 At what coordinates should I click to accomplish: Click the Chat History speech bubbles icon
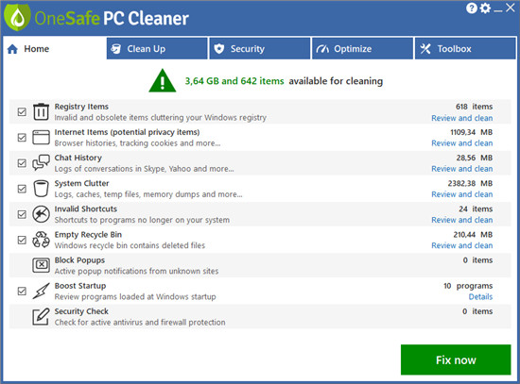coord(41,162)
